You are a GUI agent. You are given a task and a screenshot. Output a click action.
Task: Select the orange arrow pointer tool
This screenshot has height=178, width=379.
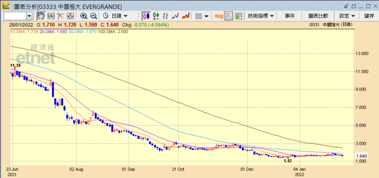pyautogui.click(x=60, y=16)
